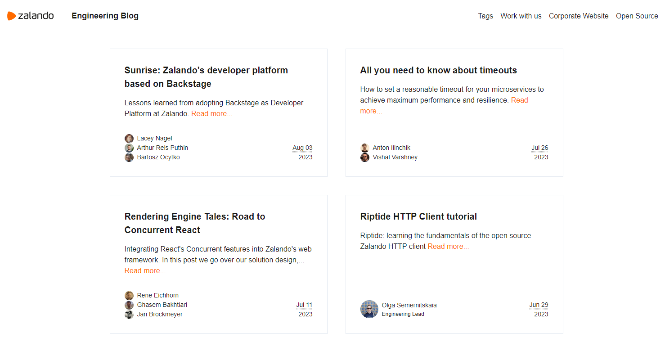Click Bartosz Ocytko's avatar
This screenshot has width=665, height=342.
(129, 157)
